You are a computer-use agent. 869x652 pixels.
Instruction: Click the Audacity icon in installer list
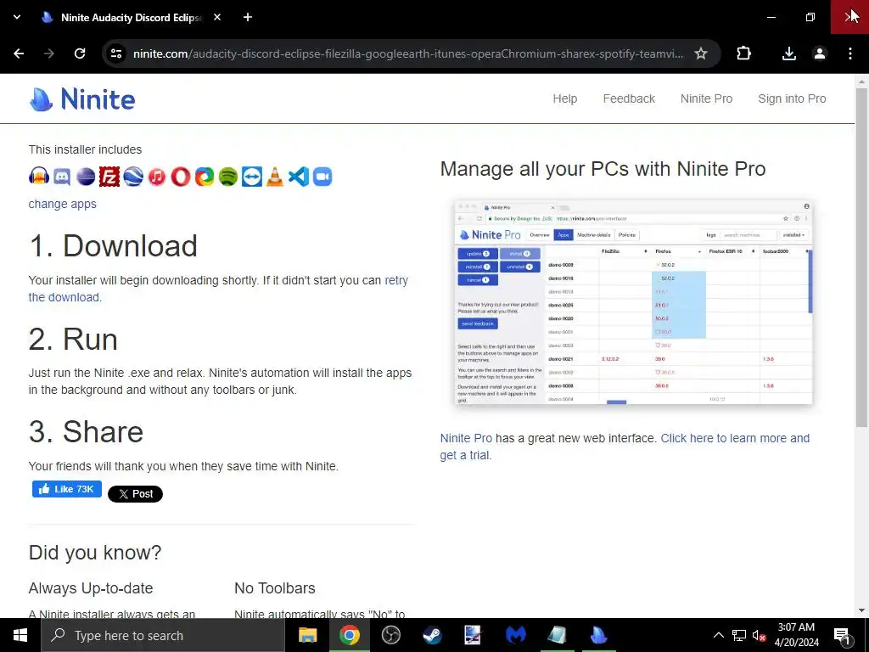point(39,177)
